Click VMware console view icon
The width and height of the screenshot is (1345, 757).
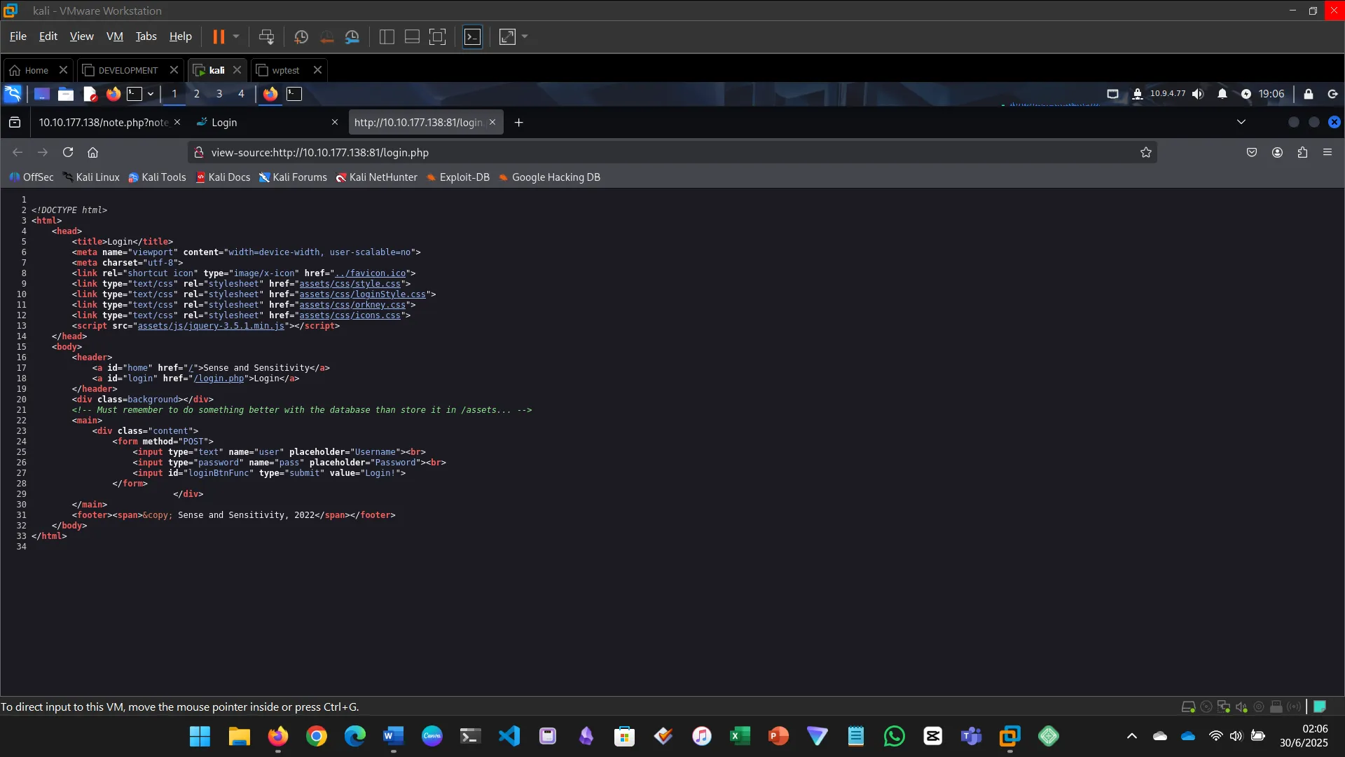click(x=473, y=36)
